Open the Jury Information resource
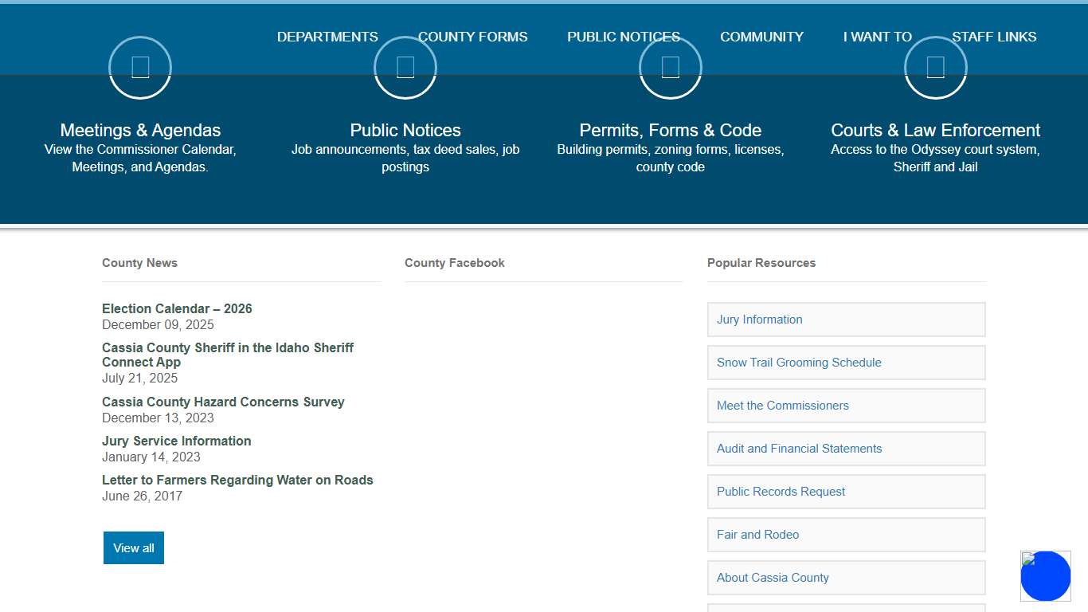 coord(759,320)
